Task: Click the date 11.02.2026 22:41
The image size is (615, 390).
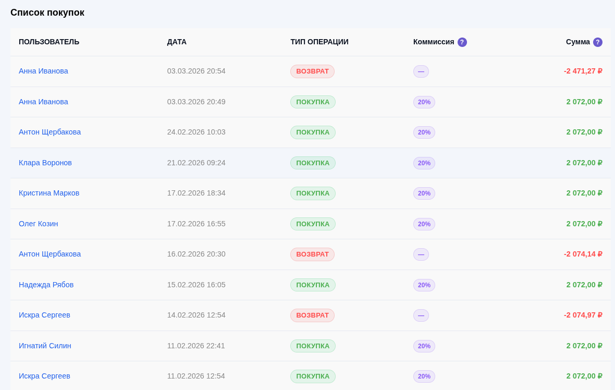Action: 196,346
